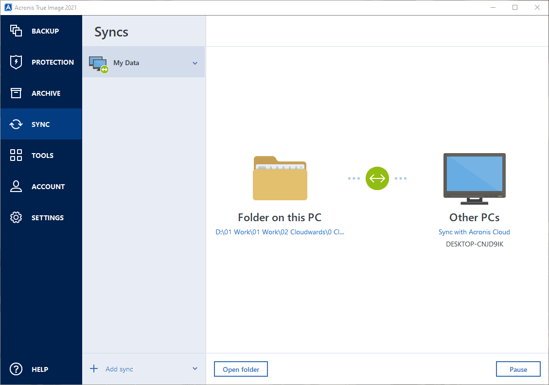Click the green sync arrows circle
This screenshot has height=385, width=549.
377,178
